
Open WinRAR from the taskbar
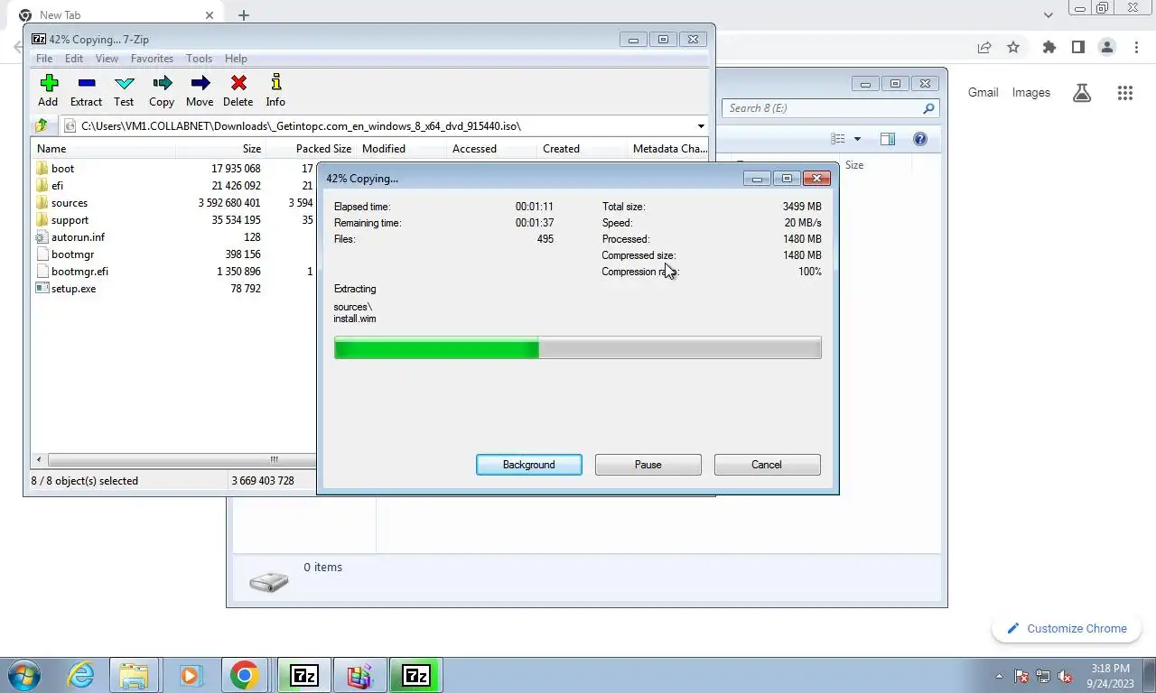click(359, 675)
